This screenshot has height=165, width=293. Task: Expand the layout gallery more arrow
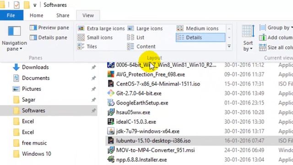(229, 46)
